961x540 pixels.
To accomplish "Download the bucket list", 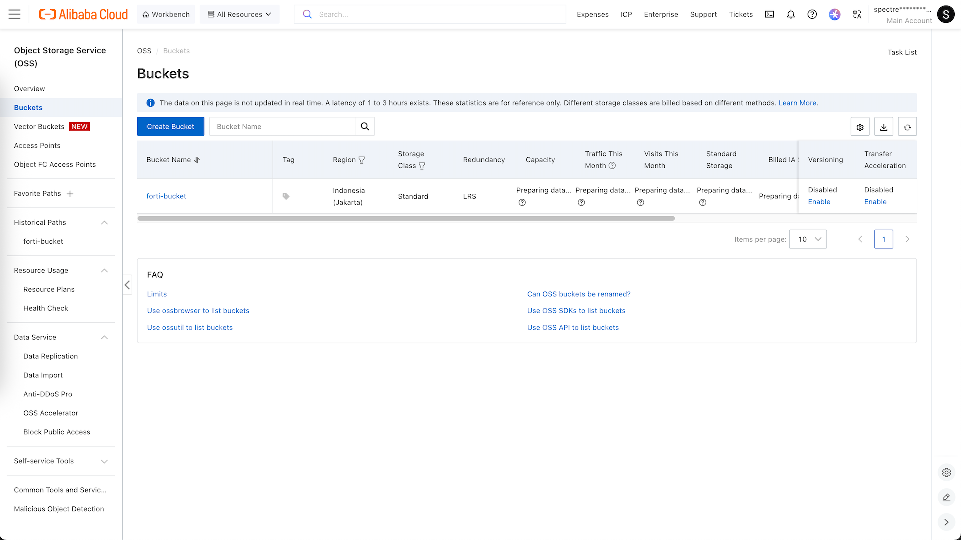I will click(884, 127).
